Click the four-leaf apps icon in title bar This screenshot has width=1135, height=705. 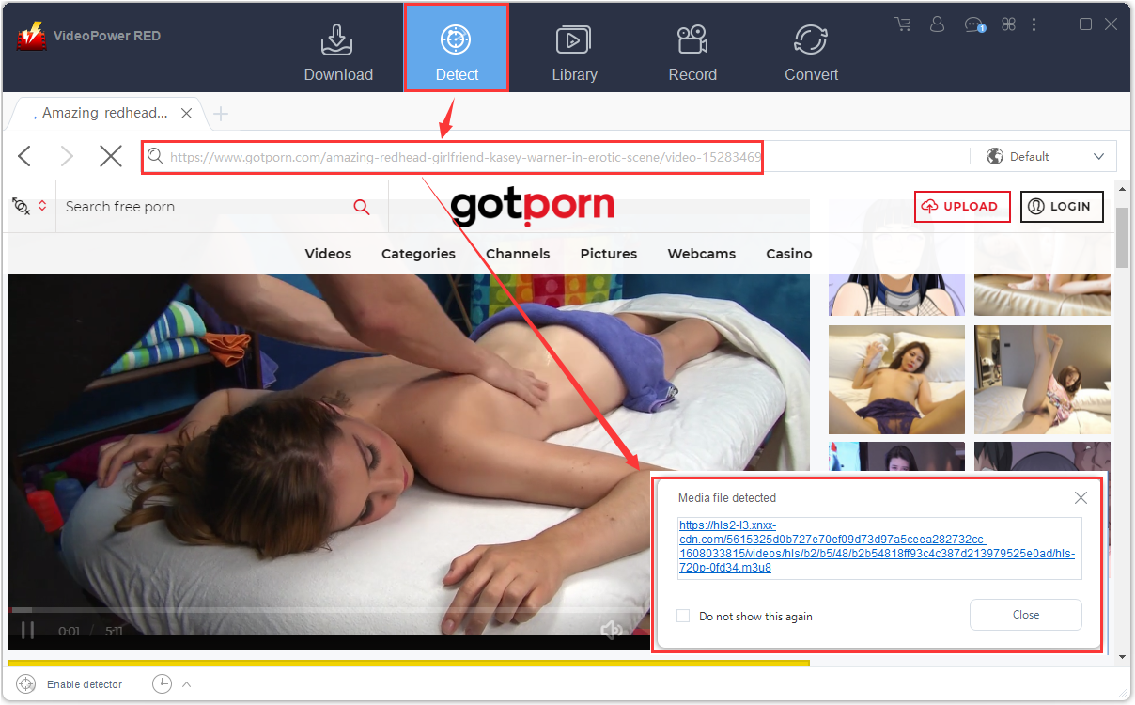pyautogui.click(x=1009, y=24)
